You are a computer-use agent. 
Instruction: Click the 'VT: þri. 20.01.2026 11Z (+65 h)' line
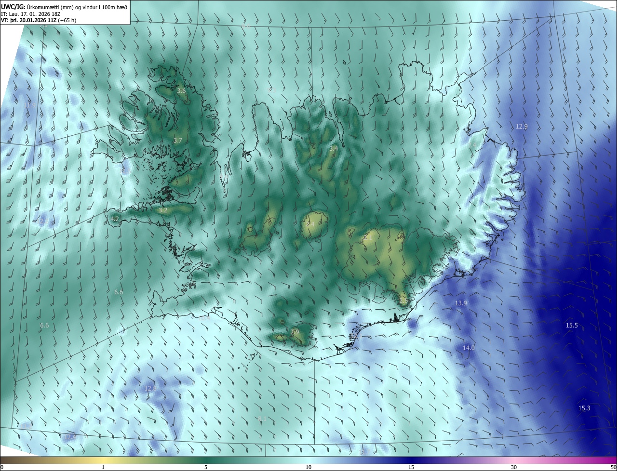[x=39, y=20]
